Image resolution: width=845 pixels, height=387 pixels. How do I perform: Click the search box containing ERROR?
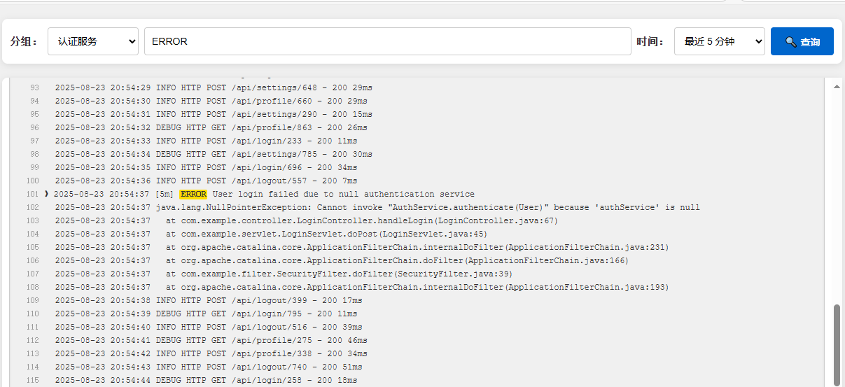click(x=388, y=41)
